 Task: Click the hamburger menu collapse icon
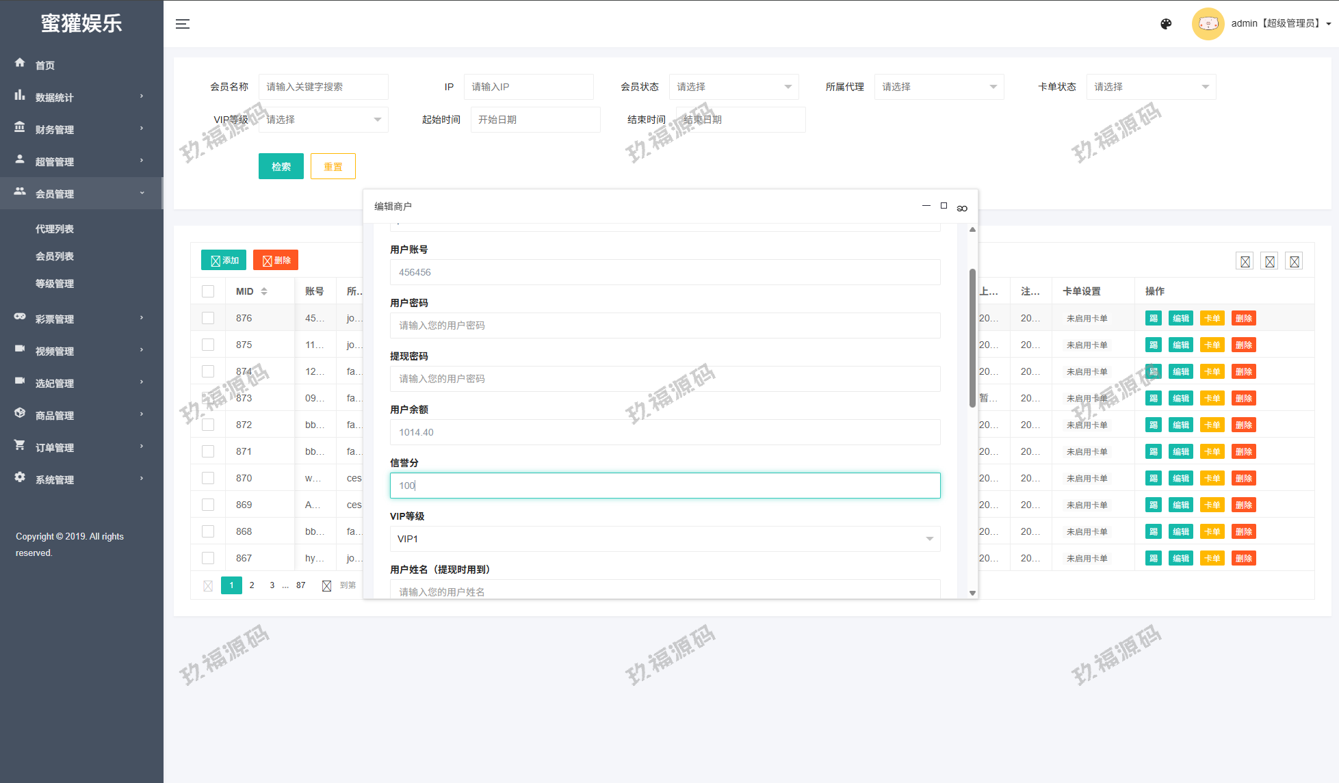pyautogui.click(x=183, y=24)
